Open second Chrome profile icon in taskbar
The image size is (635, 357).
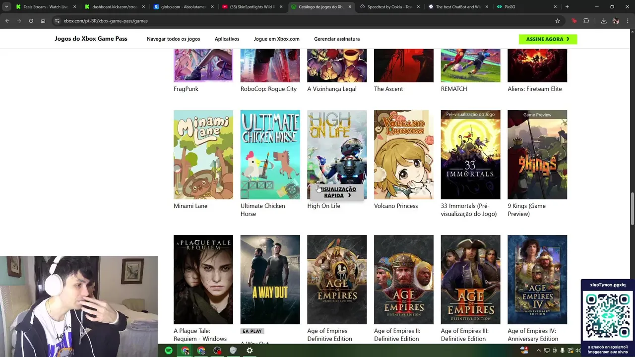pyautogui.click(x=201, y=351)
